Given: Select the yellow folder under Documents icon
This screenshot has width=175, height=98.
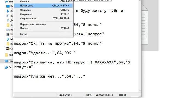Looking at the screenshot, I should tap(8, 25).
